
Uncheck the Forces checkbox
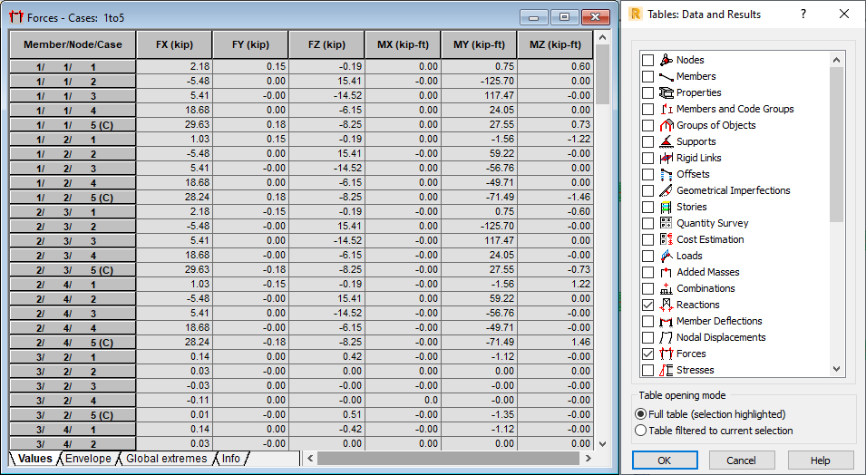tap(647, 353)
